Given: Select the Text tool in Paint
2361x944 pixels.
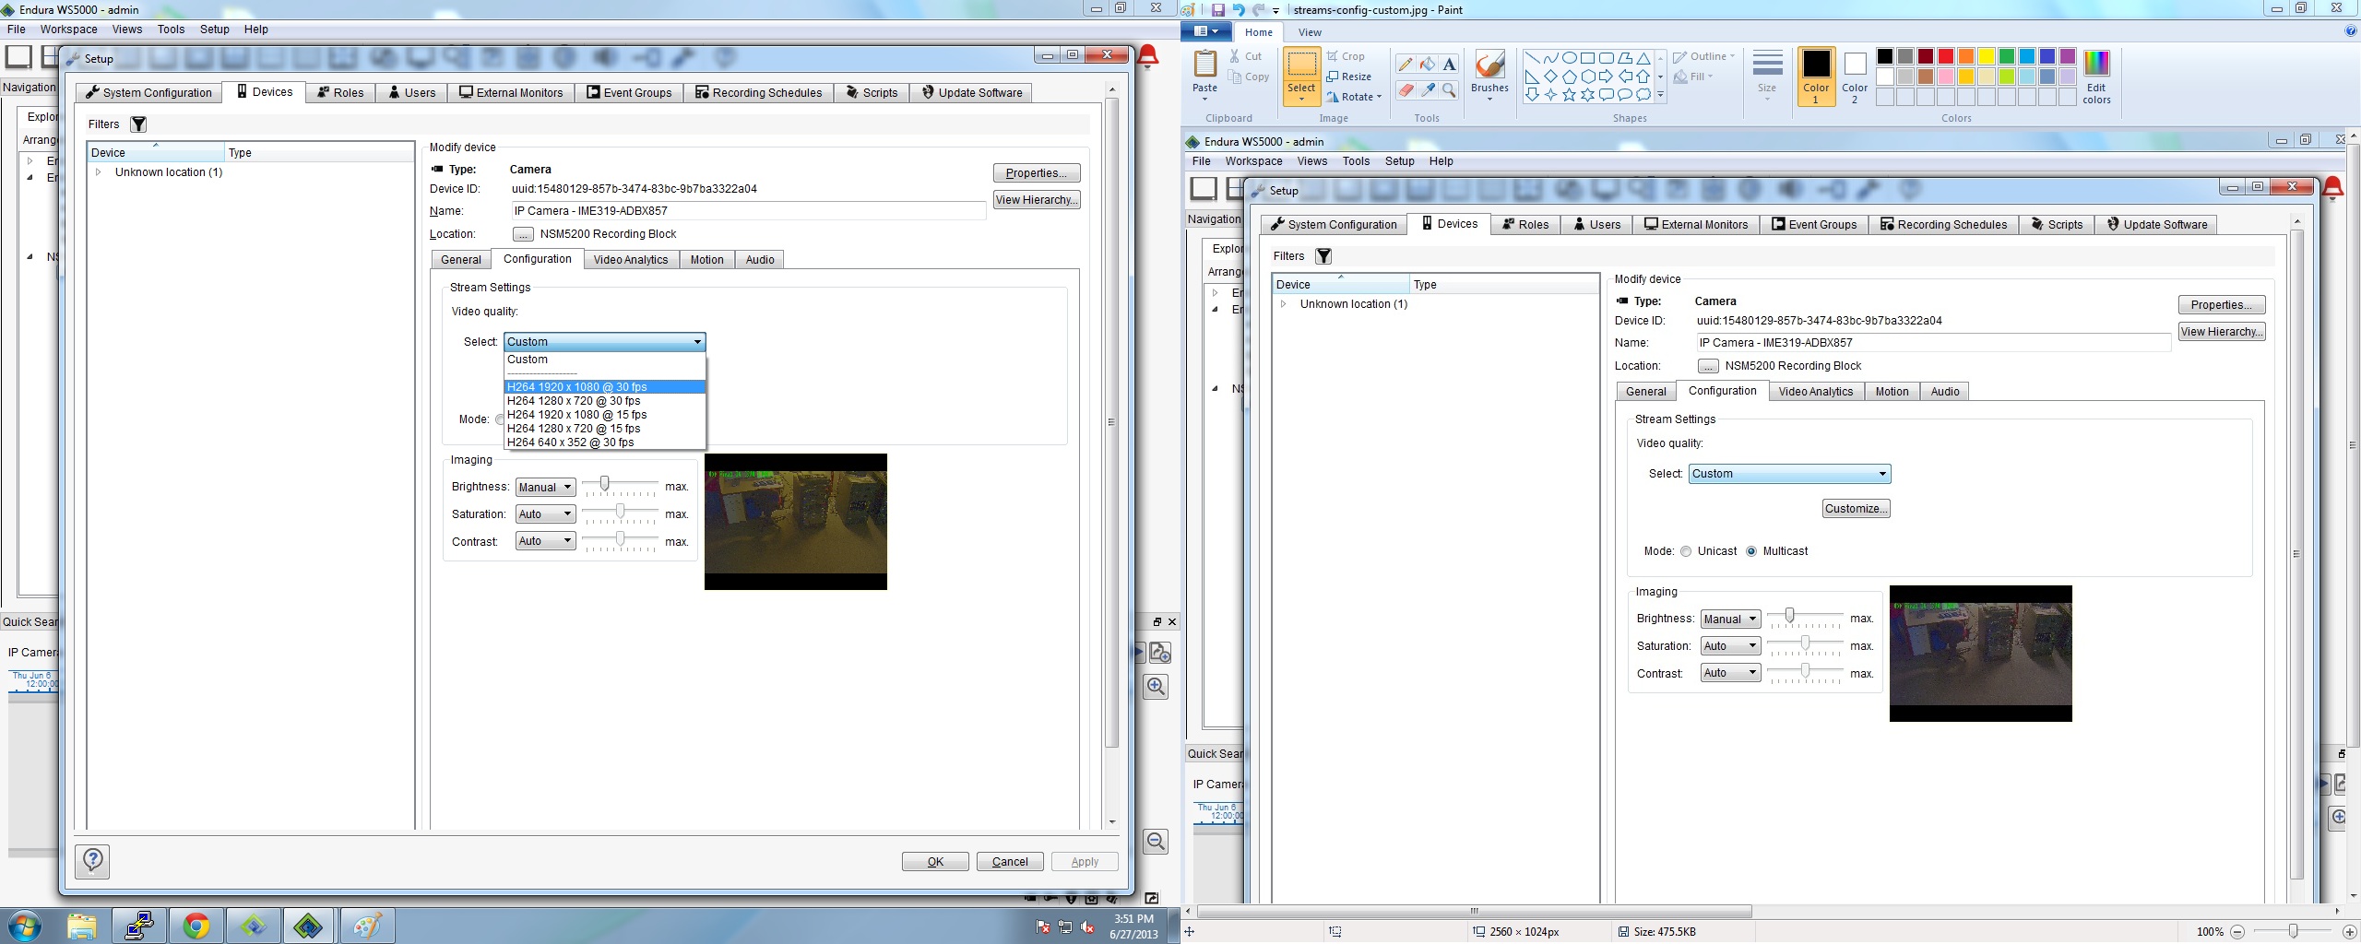Looking at the screenshot, I should (x=1449, y=65).
